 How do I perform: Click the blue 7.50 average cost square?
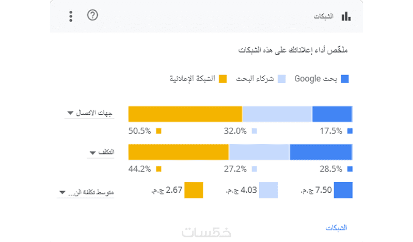click(343, 191)
